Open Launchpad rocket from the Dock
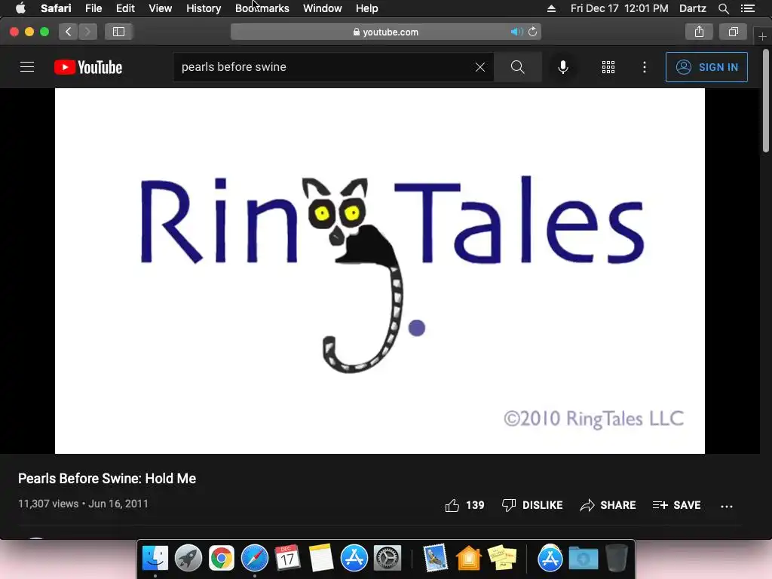Image resolution: width=772 pixels, height=579 pixels. pyautogui.click(x=188, y=559)
